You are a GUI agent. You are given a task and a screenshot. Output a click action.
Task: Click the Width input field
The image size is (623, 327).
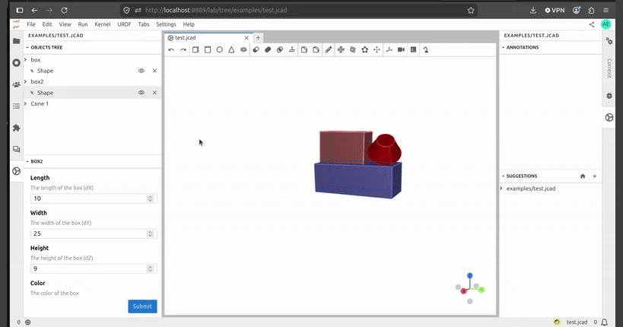point(94,233)
